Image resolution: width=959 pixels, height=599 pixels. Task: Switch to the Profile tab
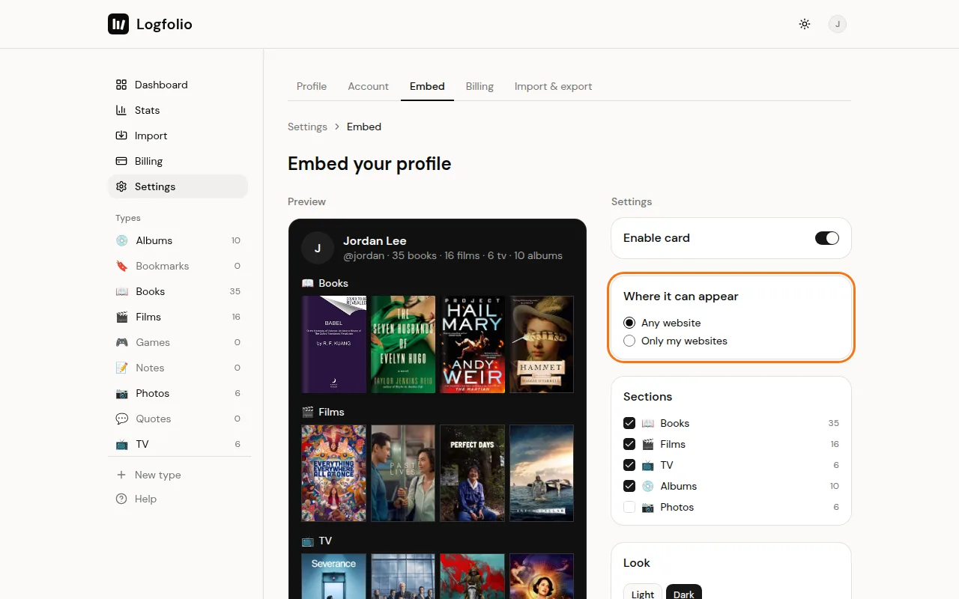(x=312, y=86)
